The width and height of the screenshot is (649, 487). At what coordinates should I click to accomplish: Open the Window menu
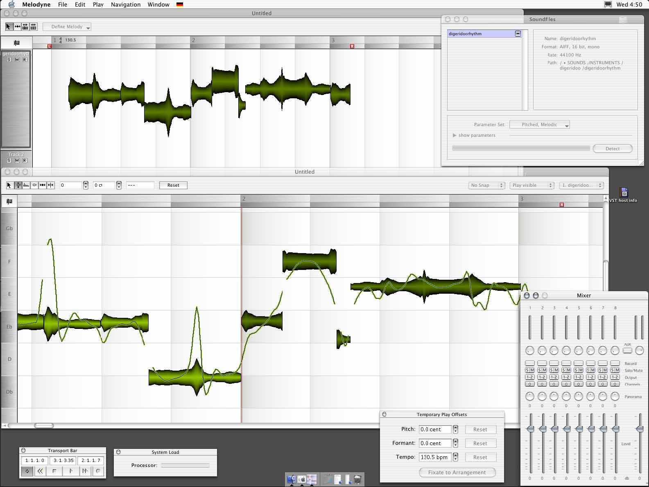point(158,5)
